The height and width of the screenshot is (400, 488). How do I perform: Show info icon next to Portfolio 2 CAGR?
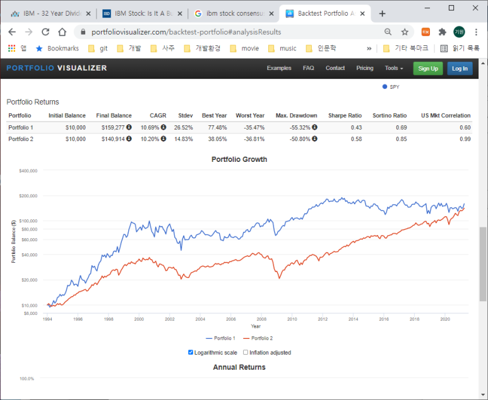(x=164, y=139)
